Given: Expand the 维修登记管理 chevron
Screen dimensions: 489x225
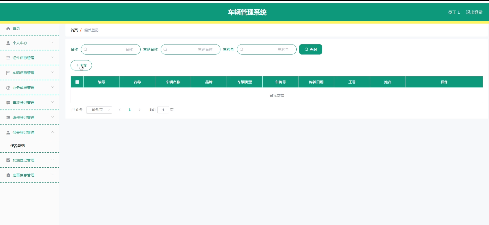Looking at the screenshot, I should coord(53,117).
